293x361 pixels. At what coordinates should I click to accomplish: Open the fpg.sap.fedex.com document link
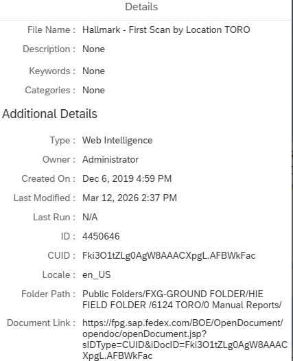coord(185,339)
